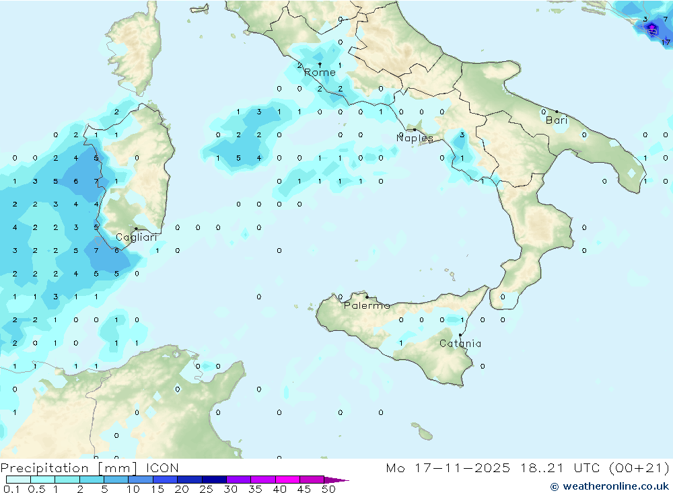
Task: Pick the 30–35 mm purple legend swatch
Action: (238, 480)
